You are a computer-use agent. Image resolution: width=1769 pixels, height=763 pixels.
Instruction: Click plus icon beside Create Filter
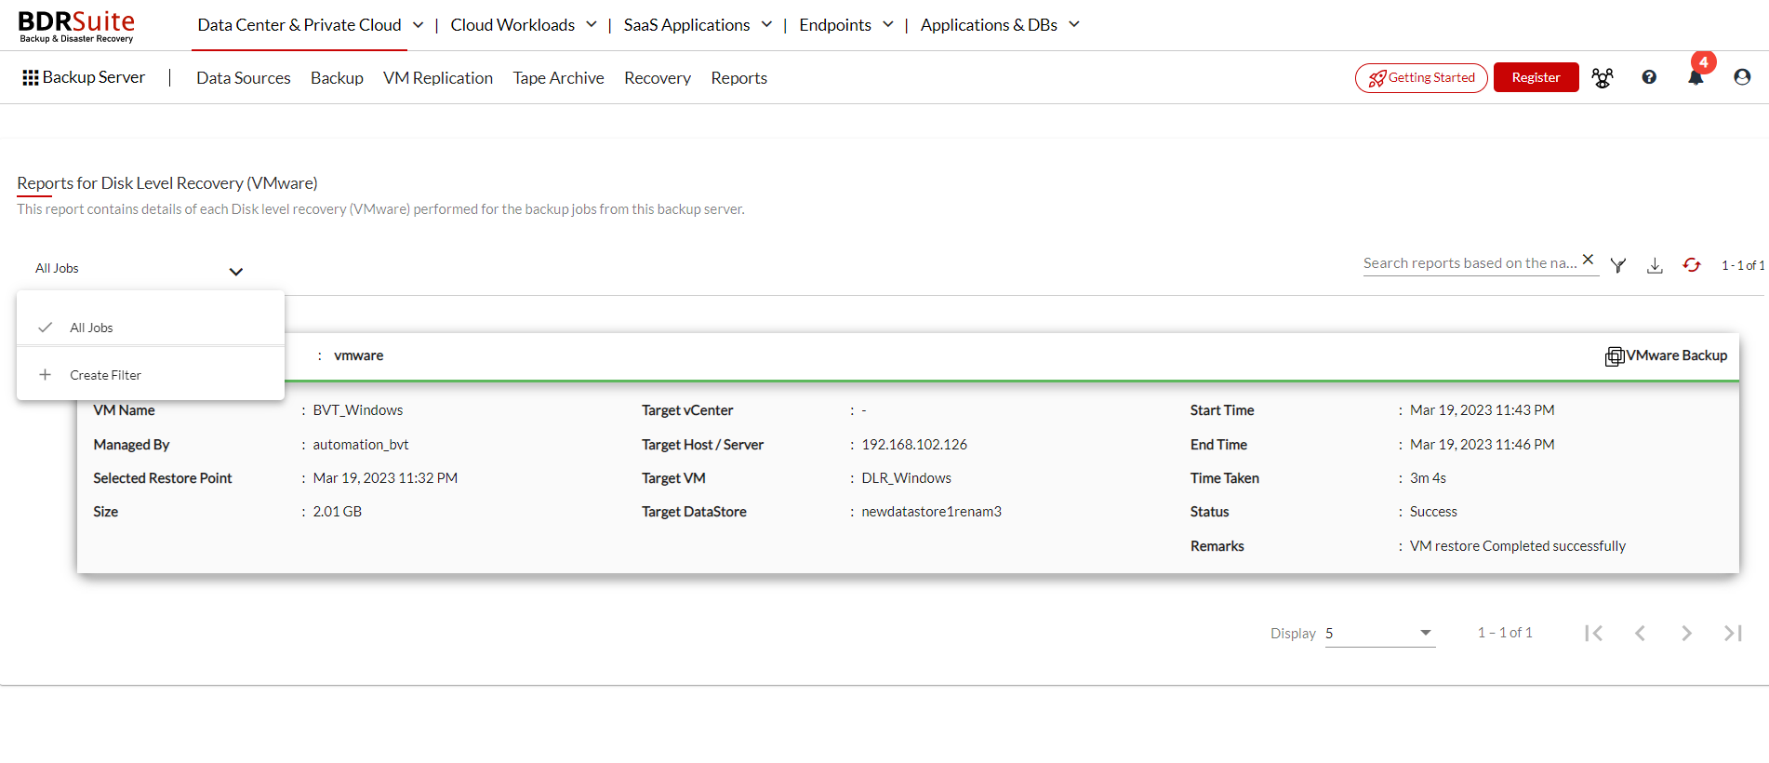[x=45, y=375]
